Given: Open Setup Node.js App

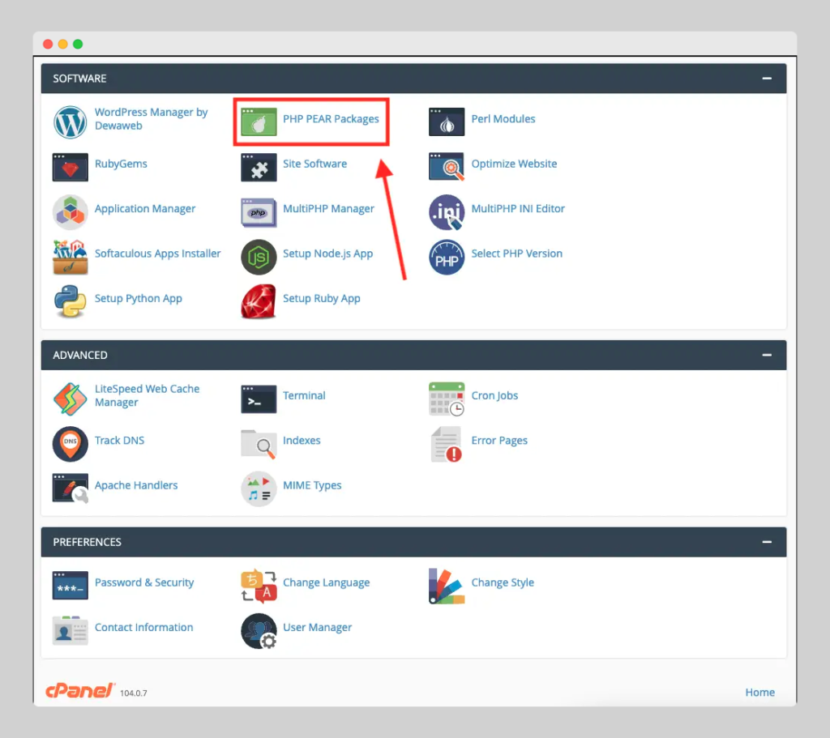Looking at the screenshot, I should tap(327, 253).
